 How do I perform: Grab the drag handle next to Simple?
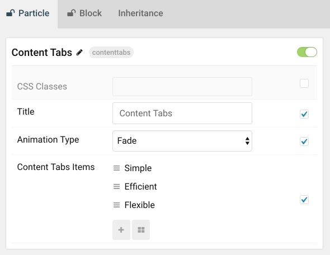click(x=116, y=168)
